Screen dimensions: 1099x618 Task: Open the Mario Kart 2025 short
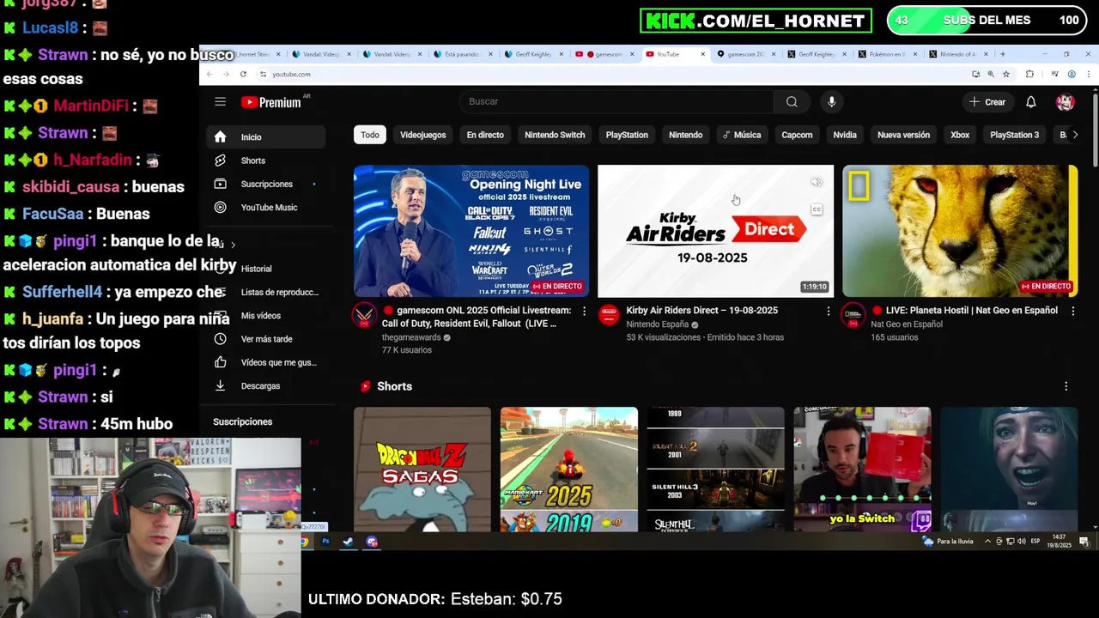coord(569,470)
